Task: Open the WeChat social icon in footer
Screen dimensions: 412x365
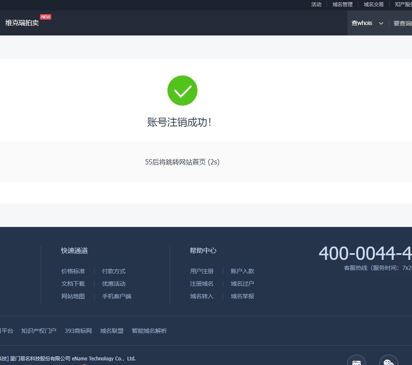Action: coord(388,361)
